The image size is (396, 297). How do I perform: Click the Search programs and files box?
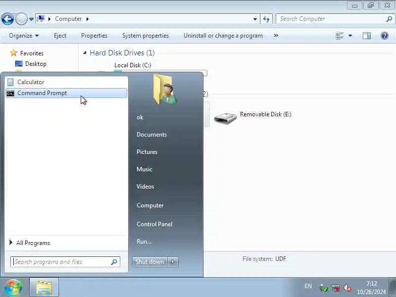pos(65,262)
